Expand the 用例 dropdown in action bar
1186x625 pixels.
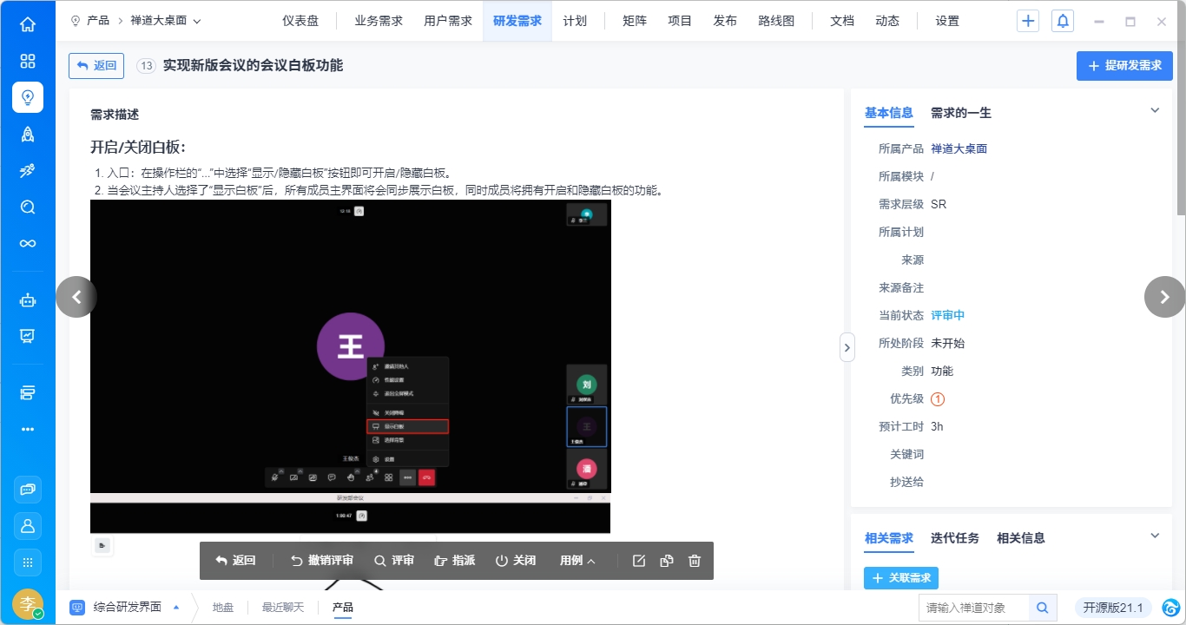pos(577,561)
